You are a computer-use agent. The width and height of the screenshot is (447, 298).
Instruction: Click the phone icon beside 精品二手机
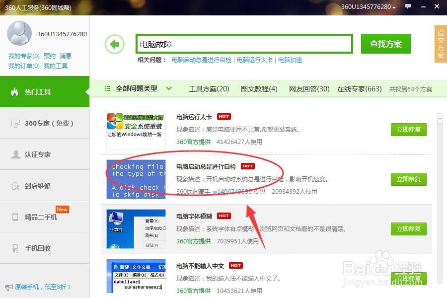point(15,217)
